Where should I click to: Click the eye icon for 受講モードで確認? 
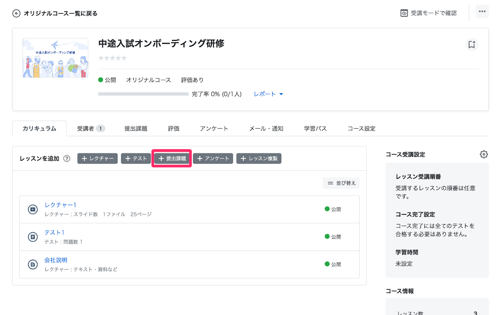point(404,13)
